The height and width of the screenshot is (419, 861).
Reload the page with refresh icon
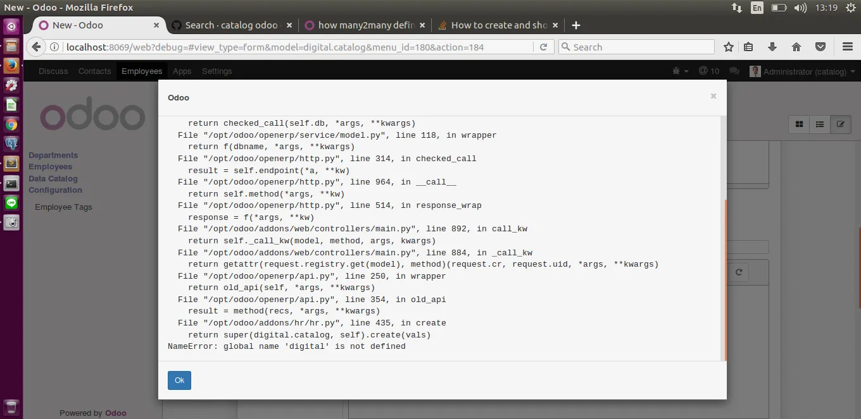[x=543, y=47]
